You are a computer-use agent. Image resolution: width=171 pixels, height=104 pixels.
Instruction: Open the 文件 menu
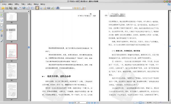(4, 4)
